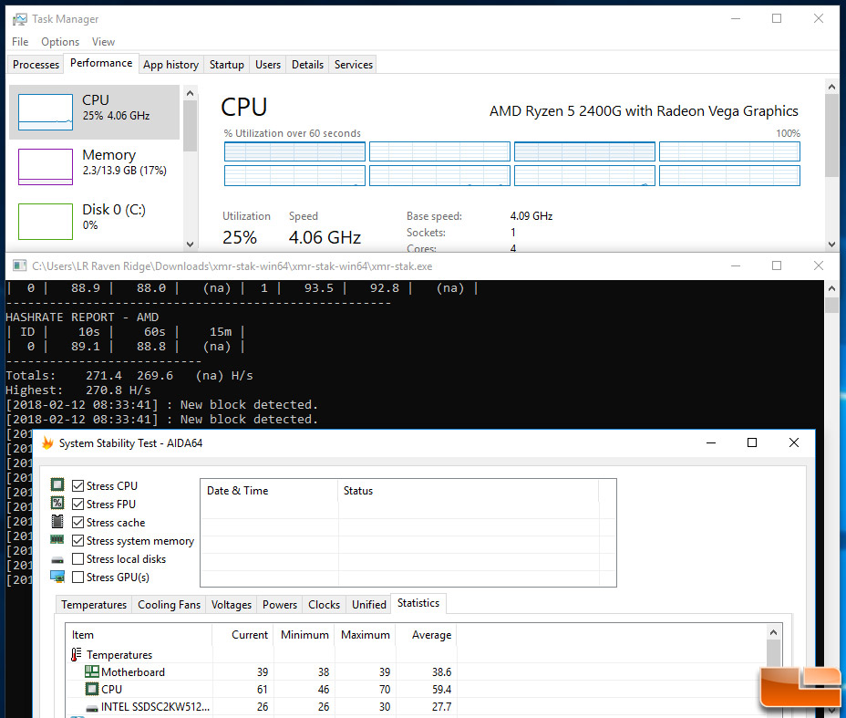846x718 pixels.
Task: Toggle the Stress FPU checkbox
Action: point(77,505)
